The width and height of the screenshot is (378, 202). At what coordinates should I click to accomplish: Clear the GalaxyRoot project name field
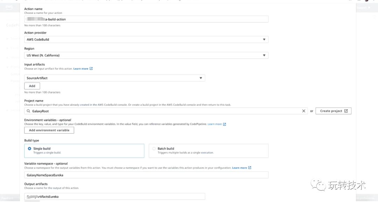click(304, 111)
